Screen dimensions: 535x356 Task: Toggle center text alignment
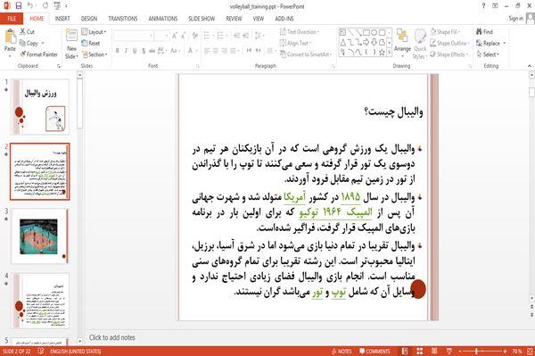pos(215,51)
